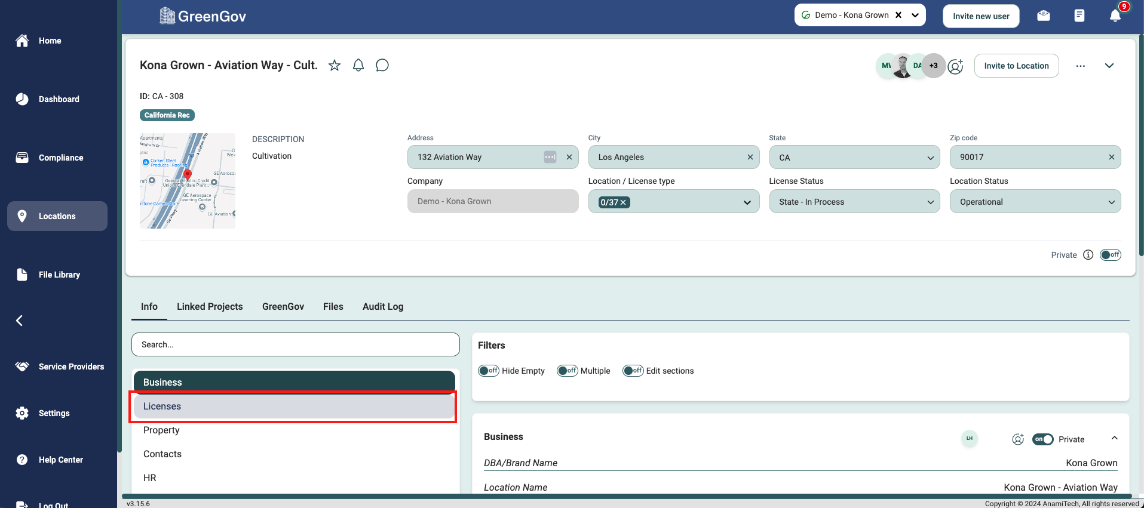The image size is (1144, 508).
Task: Enable the Multiple filter switch
Action: click(567, 371)
